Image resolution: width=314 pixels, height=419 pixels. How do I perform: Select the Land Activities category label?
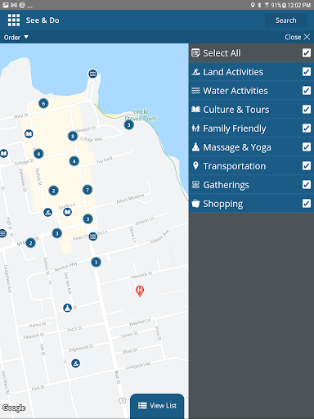click(x=233, y=72)
